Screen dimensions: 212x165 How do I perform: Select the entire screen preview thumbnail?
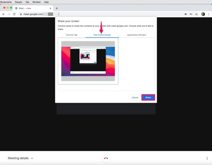[x=88, y=61]
